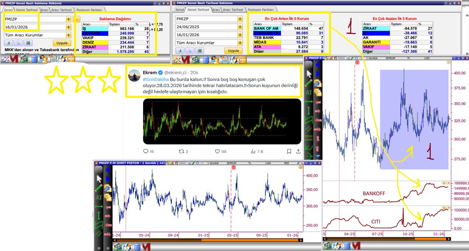Select the BANK OF AM row in Artan table
469x251 pixels.
pos(288,29)
